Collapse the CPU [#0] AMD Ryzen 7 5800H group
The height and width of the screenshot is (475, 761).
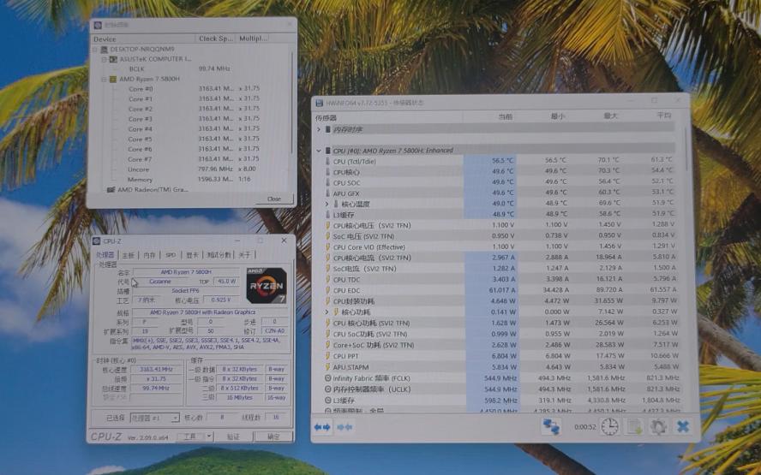point(319,151)
